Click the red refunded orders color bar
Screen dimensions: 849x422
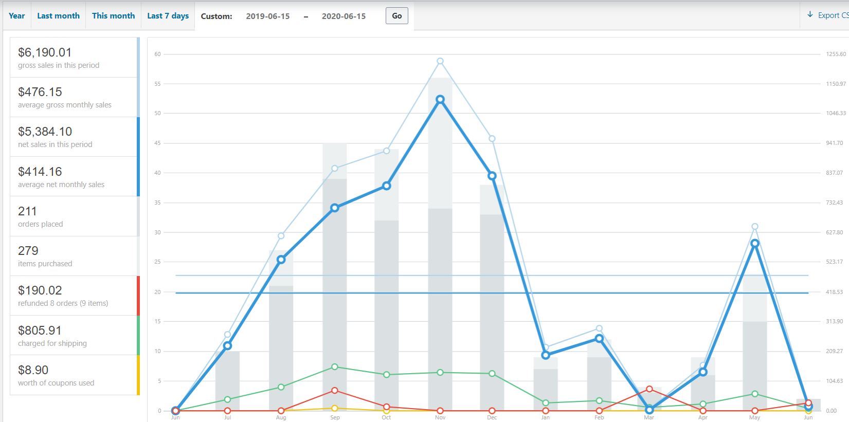[138, 296]
